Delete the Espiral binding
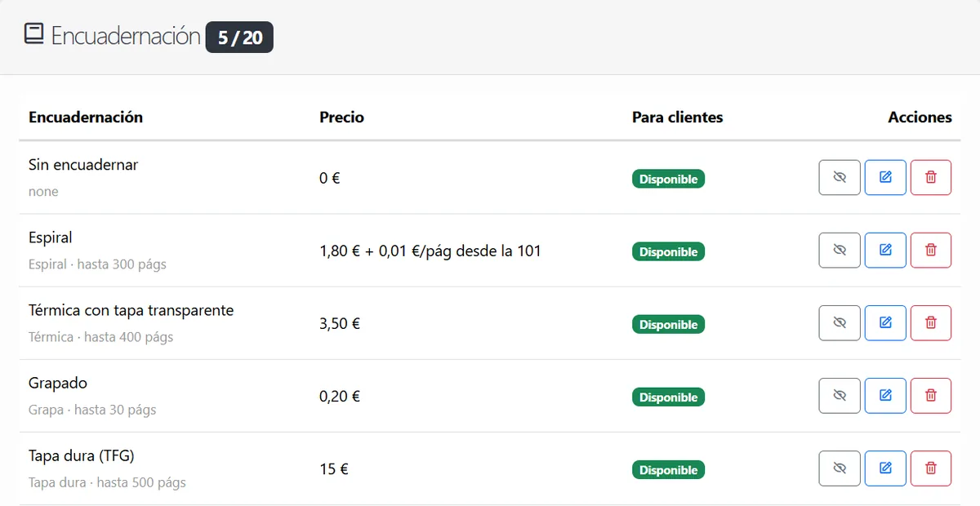This screenshot has height=506, width=980. pos(931,251)
